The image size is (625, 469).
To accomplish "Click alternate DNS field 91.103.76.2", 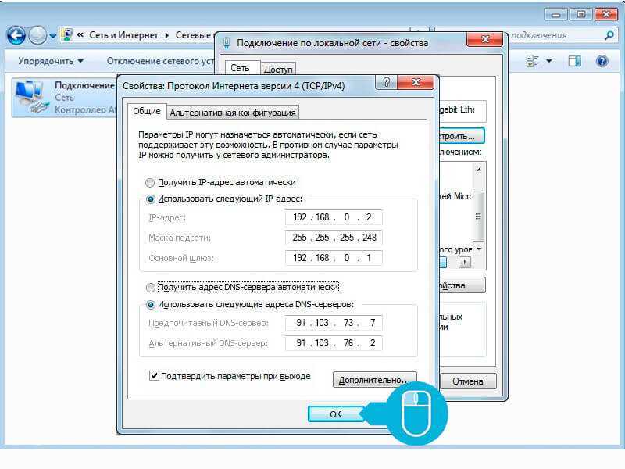I will (x=334, y=343).
